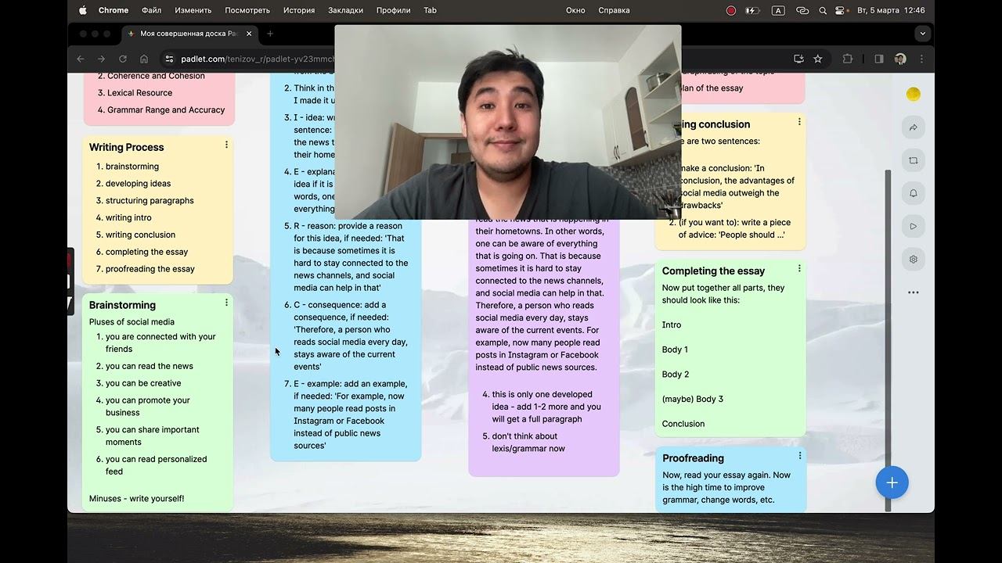Image resolution: width=1002 pixels, height=563 pixels.
Task: Open Chrome three-dot menu
Action: point(921,59)
